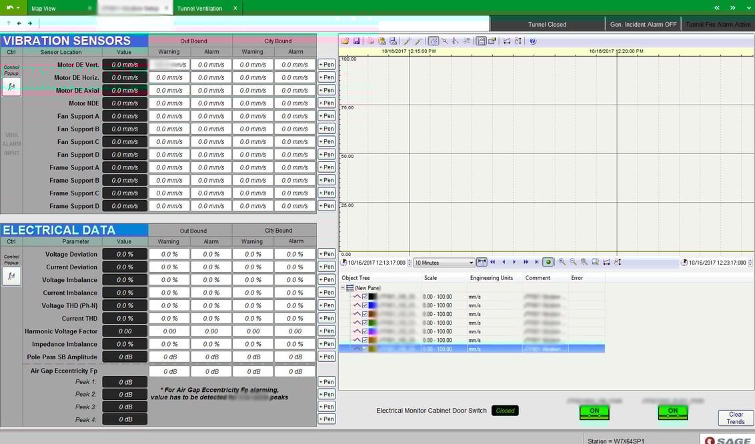Uncheck the green pen trace in Object Tree
Viewport: 755px width, 444px height.
tap(364, 323)
